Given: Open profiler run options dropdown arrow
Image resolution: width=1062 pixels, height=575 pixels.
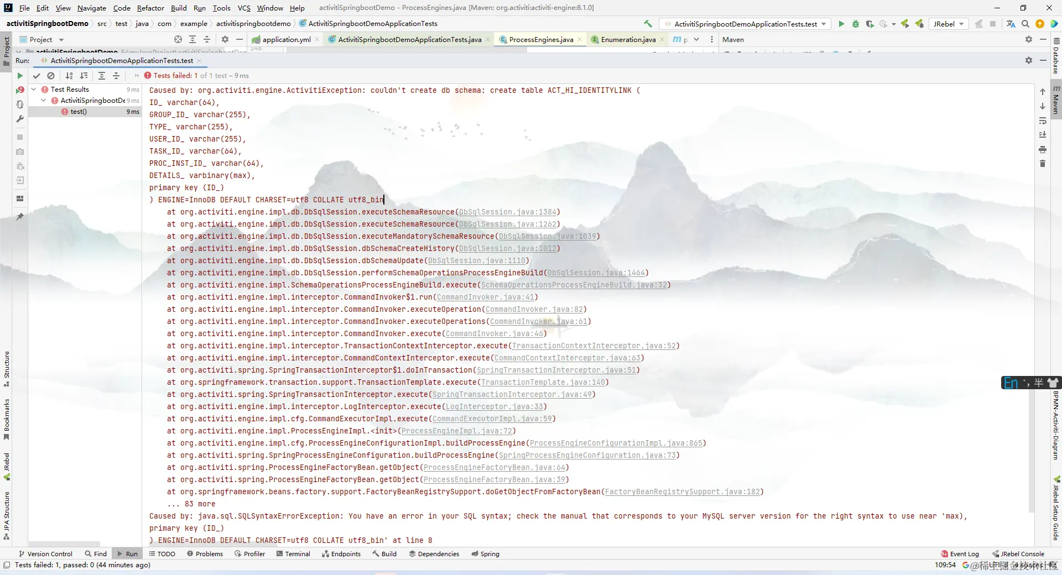Looking at the screenshot, I should (x=894, y=24).
